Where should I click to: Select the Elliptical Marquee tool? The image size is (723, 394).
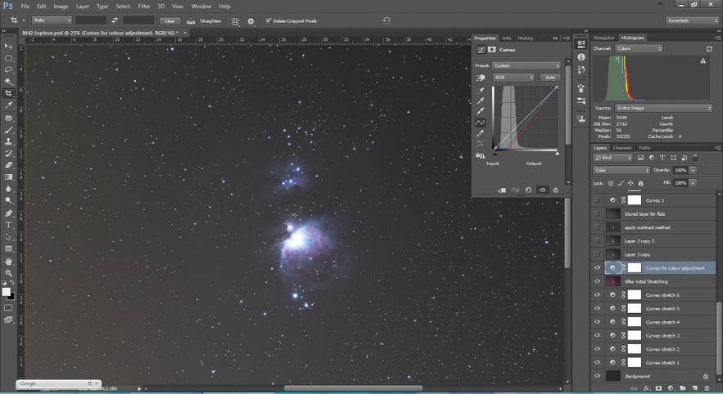point(8,59)
